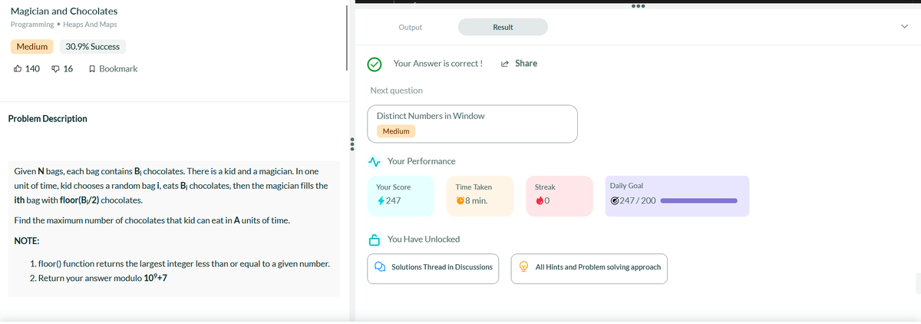The image size is (921, 324).
Task: Click the streak flame icon
Action: [x=540, y=201]
